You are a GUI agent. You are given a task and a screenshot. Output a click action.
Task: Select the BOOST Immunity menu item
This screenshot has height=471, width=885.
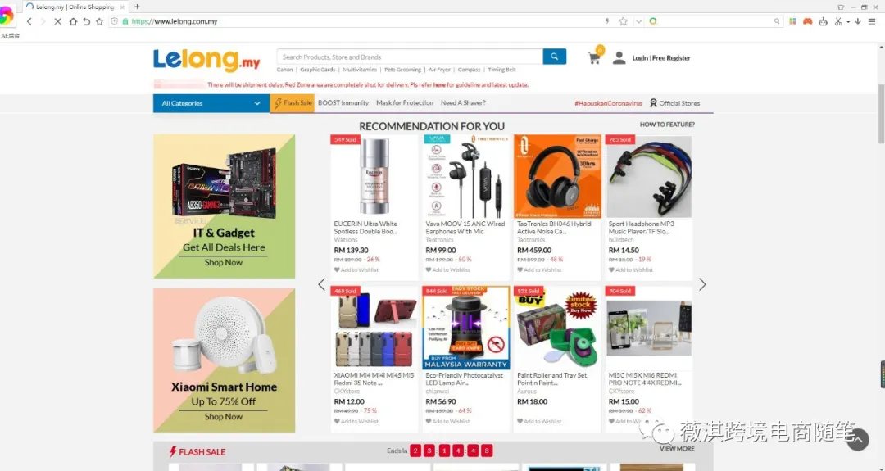343,102
